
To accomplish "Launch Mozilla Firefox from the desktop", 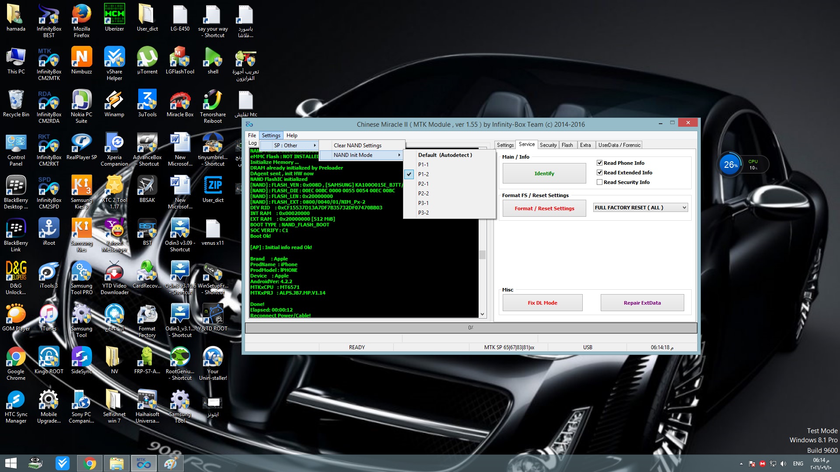I will [81, 21].
